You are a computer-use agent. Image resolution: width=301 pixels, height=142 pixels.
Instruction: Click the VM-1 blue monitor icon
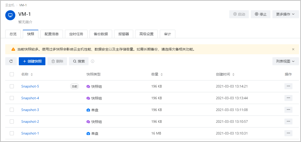pyautogui.click(x=10, y=15)
